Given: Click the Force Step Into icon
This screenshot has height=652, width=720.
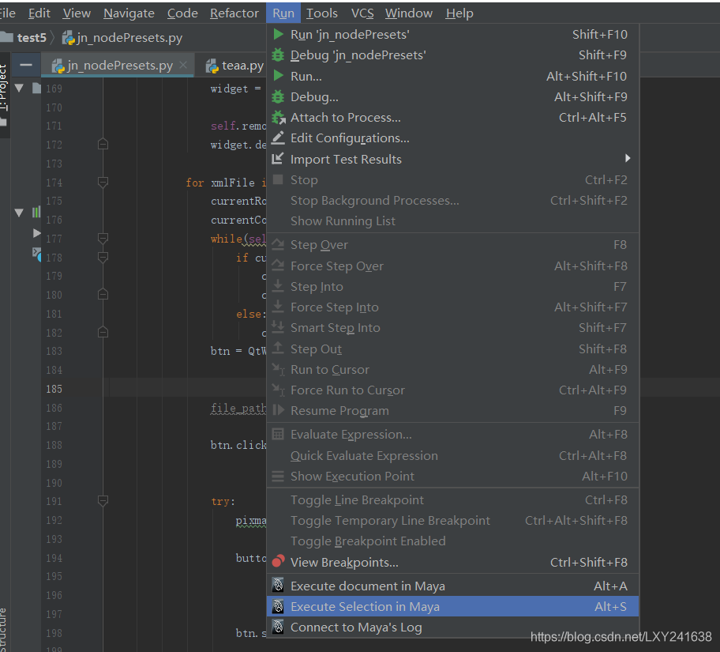Looking at the screenshot, I should (278, 306).
